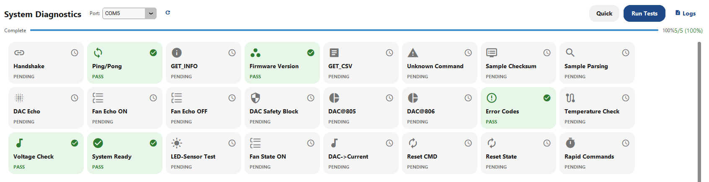
Task: Click the pending clock on Handshake card
Action: pyautogui.click(x=75, y=53)
